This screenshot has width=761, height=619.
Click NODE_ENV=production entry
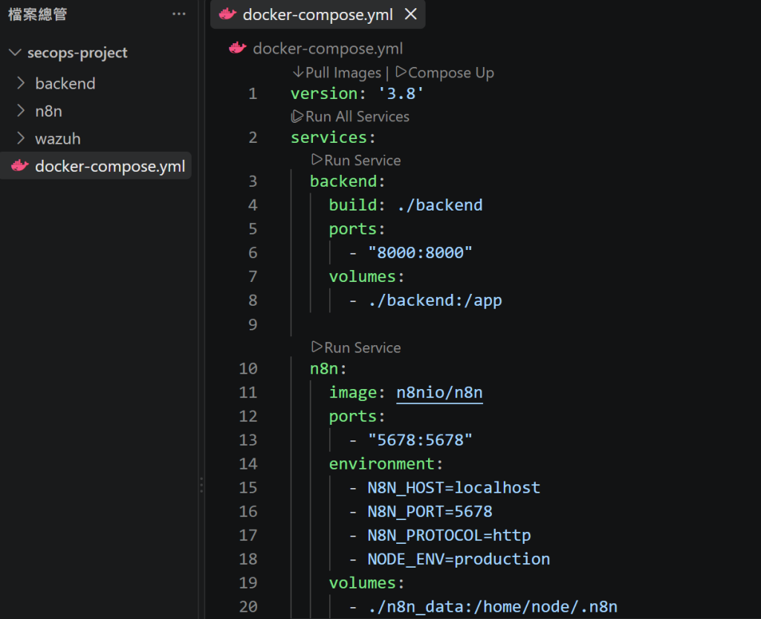tap(459, 559)
